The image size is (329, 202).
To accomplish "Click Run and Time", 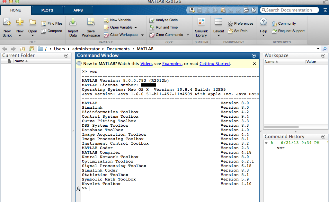I will point(164,28).
